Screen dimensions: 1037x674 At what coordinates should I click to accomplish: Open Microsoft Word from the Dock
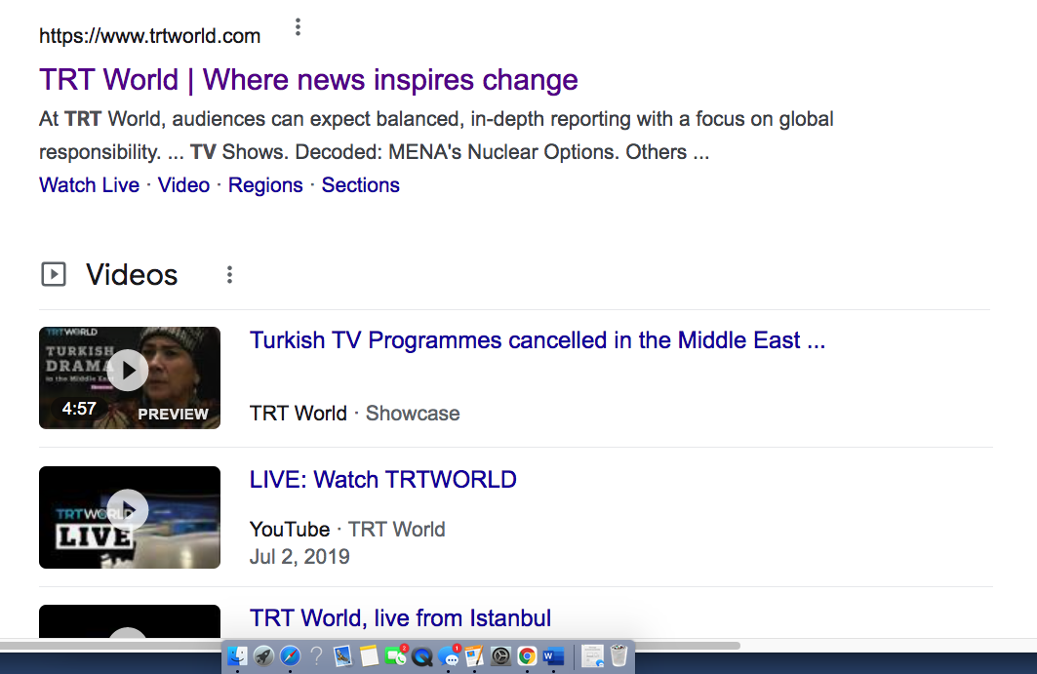point(553,656)
